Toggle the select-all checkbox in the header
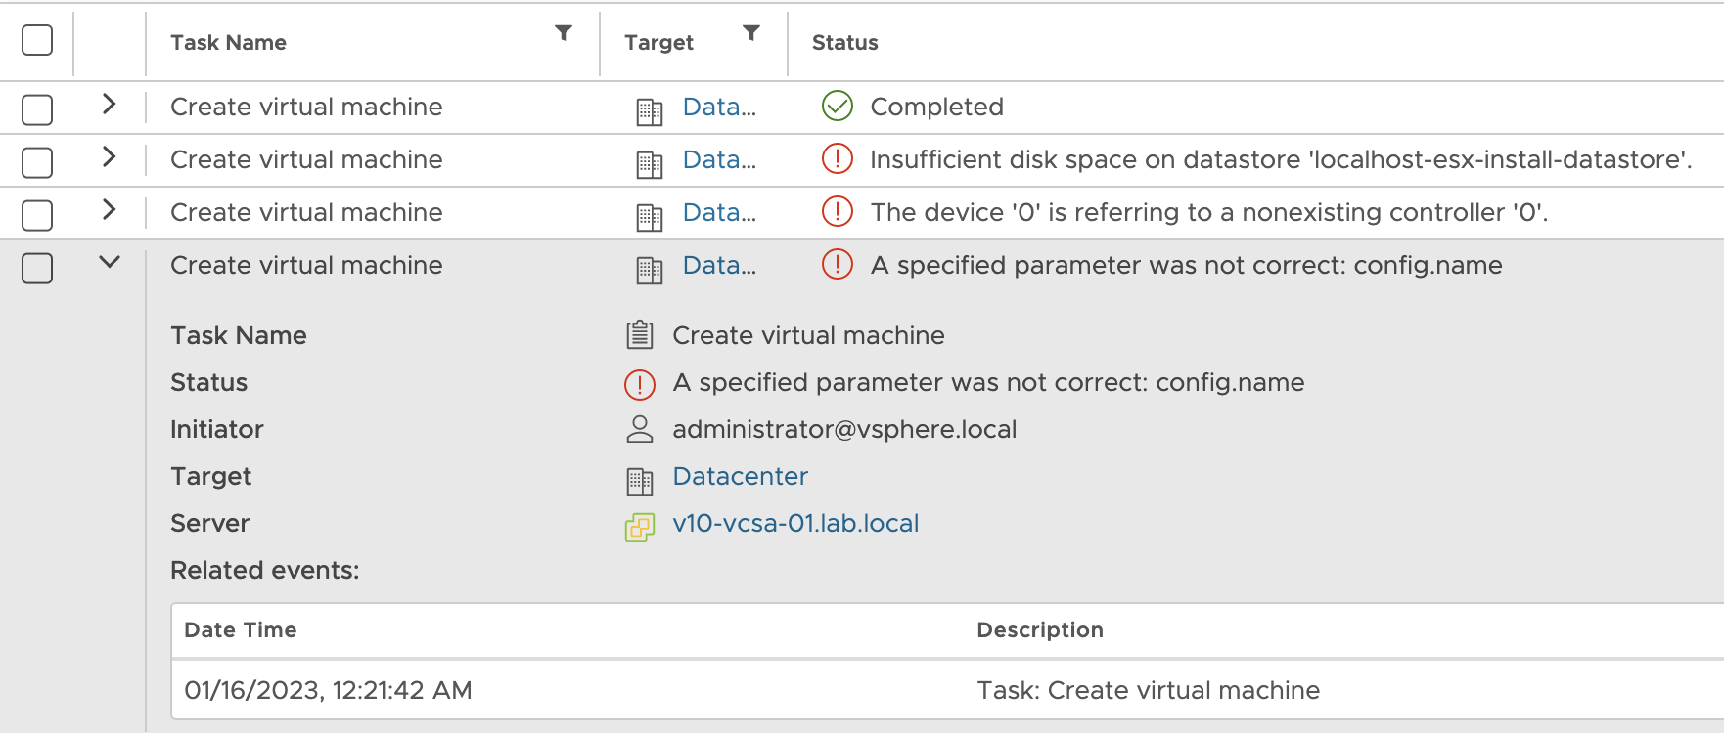This screenshot has width=1724, height=733. [37, 41]
